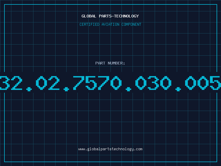Open the www.globalpartstechnology.com website link
This screenshot has width=221, height=166.
110,149
